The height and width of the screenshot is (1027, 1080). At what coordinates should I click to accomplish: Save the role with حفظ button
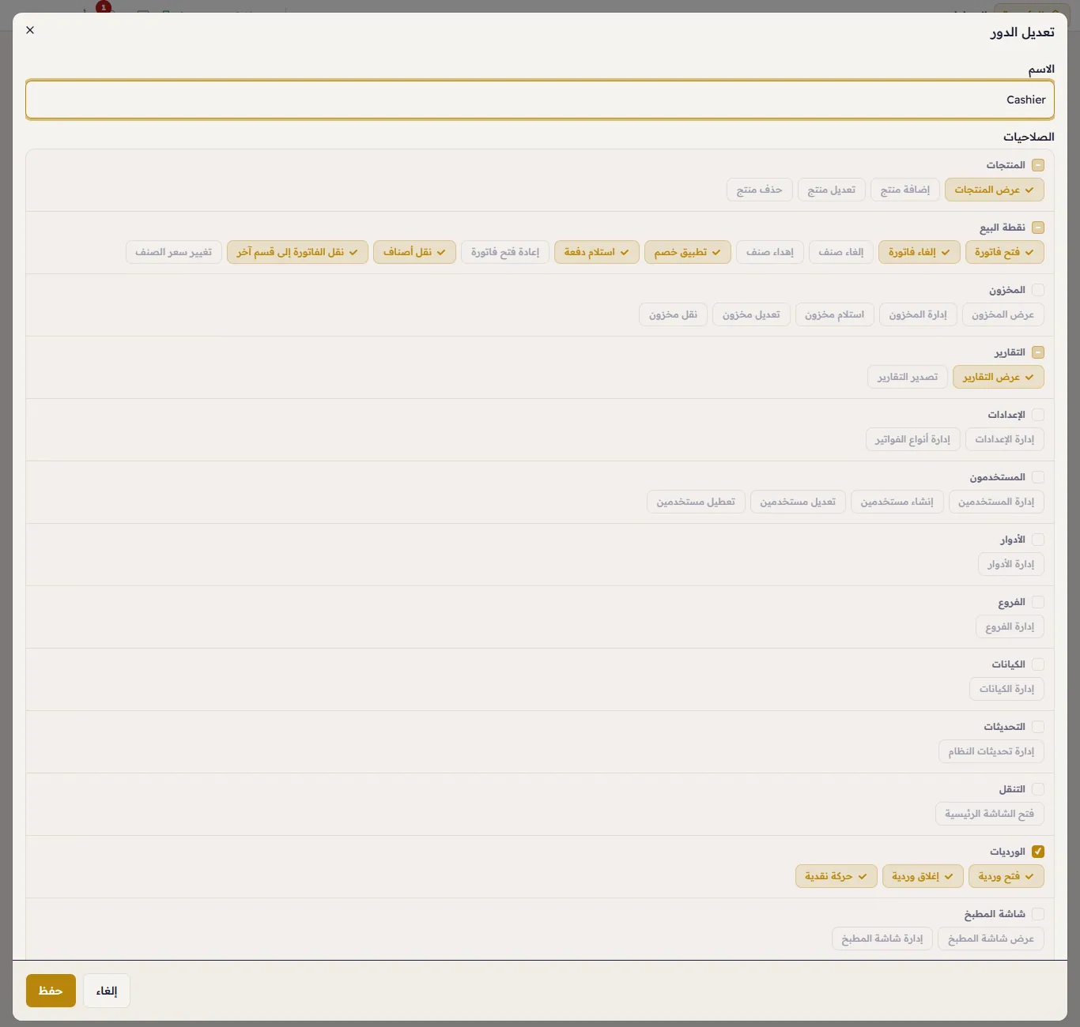51,991
